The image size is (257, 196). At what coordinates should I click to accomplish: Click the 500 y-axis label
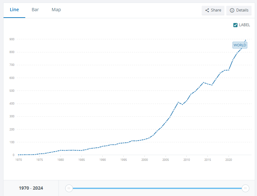12,90
